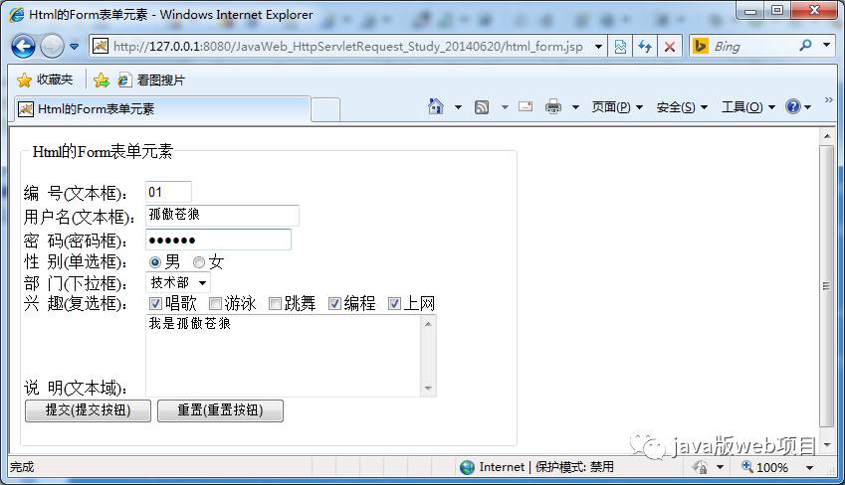Open the search provider dropdown arrow
The height and width of the screenshot is (485, 845).
click(x=827, y=45)
